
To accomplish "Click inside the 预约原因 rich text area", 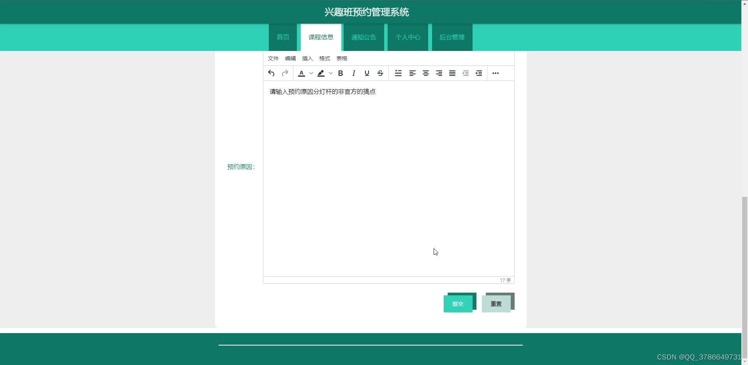I will coord(389,179).
